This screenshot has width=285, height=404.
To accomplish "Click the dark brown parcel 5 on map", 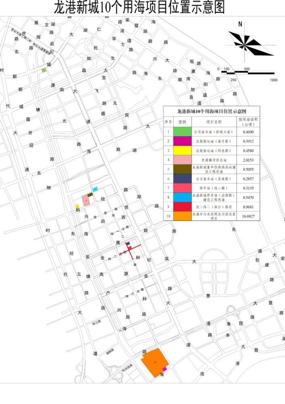I will 90,195.
